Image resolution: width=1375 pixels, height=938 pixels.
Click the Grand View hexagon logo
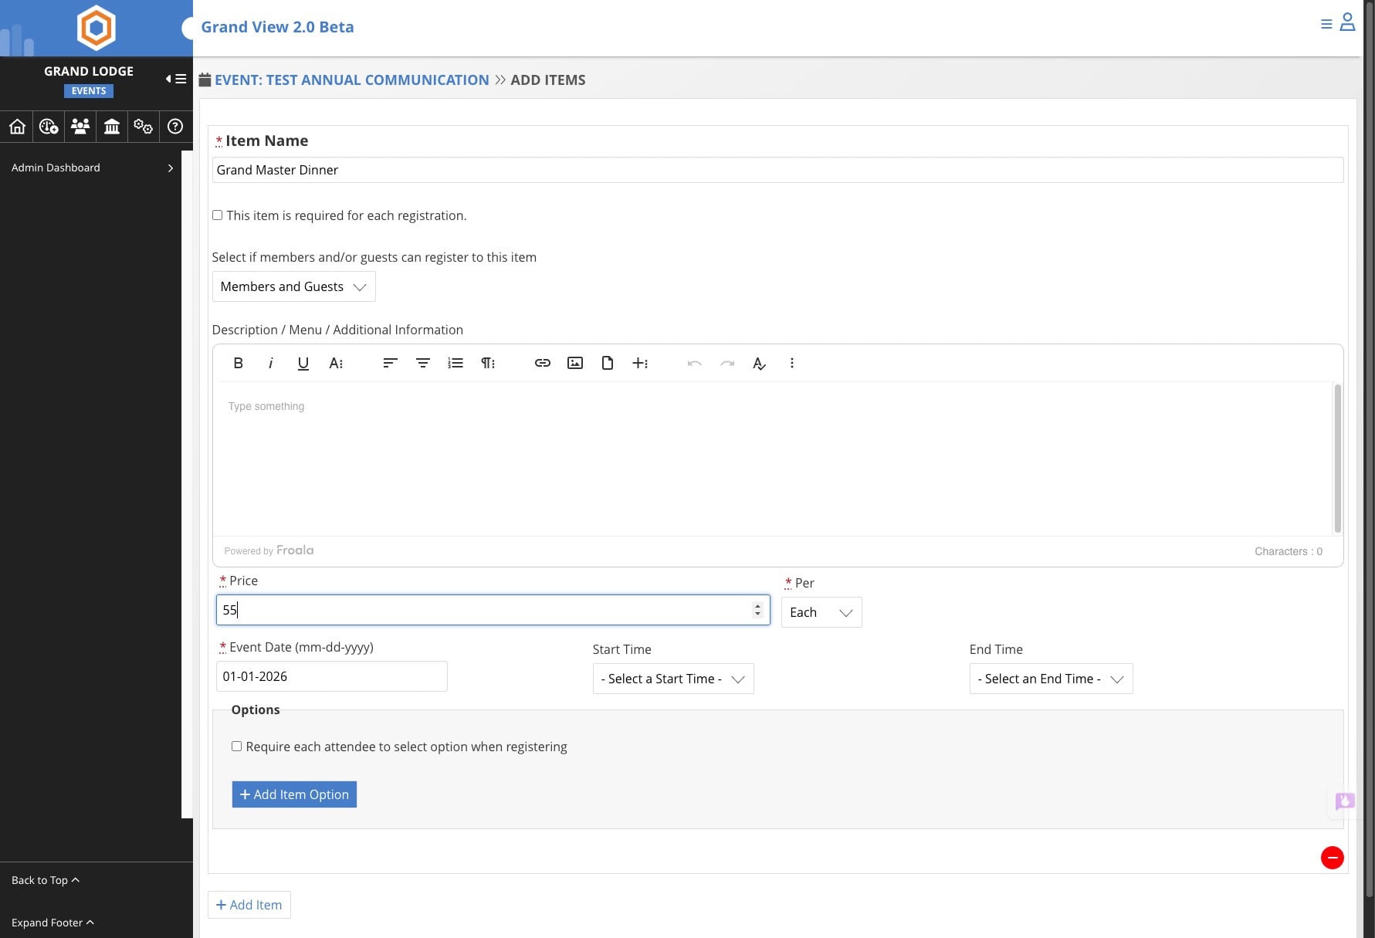(97, 28)
